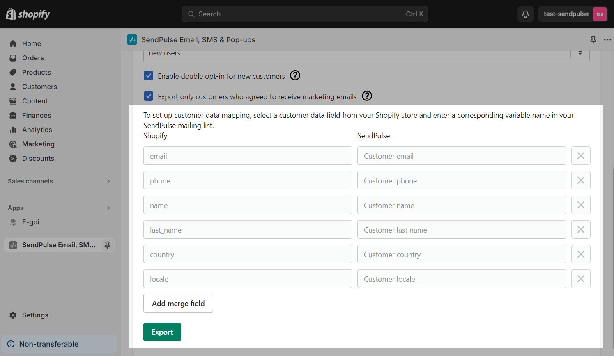614x356 pixels.
Task: Click the phone Shopify field
Action: [x=248, y=180]
